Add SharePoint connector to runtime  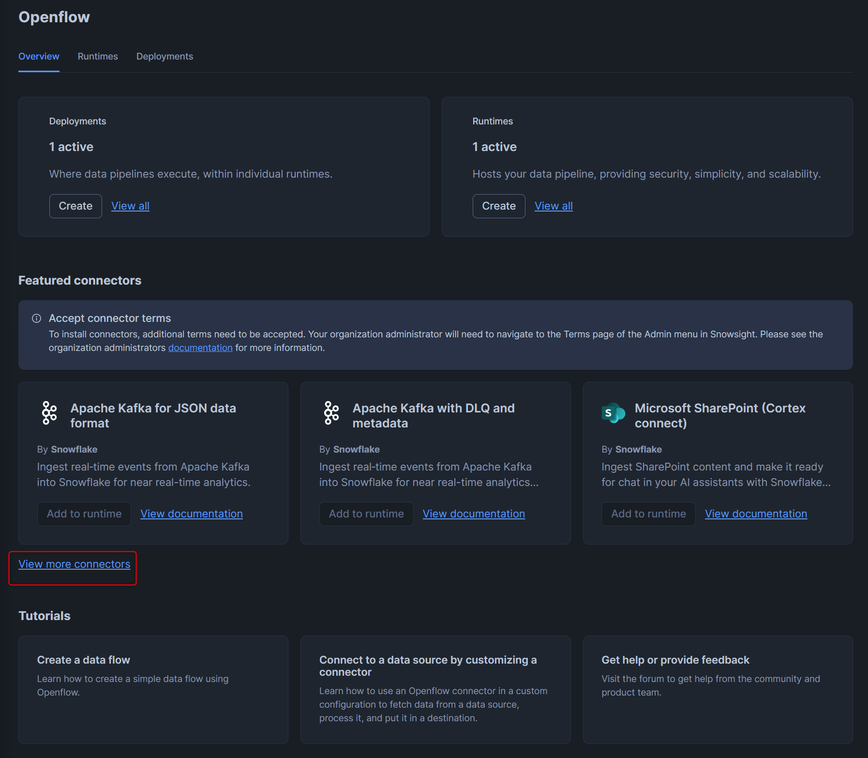[648, 514]
